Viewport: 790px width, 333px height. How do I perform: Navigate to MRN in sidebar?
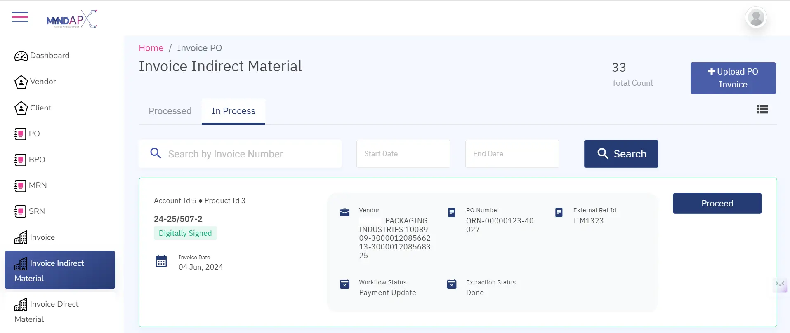point(31,185)
